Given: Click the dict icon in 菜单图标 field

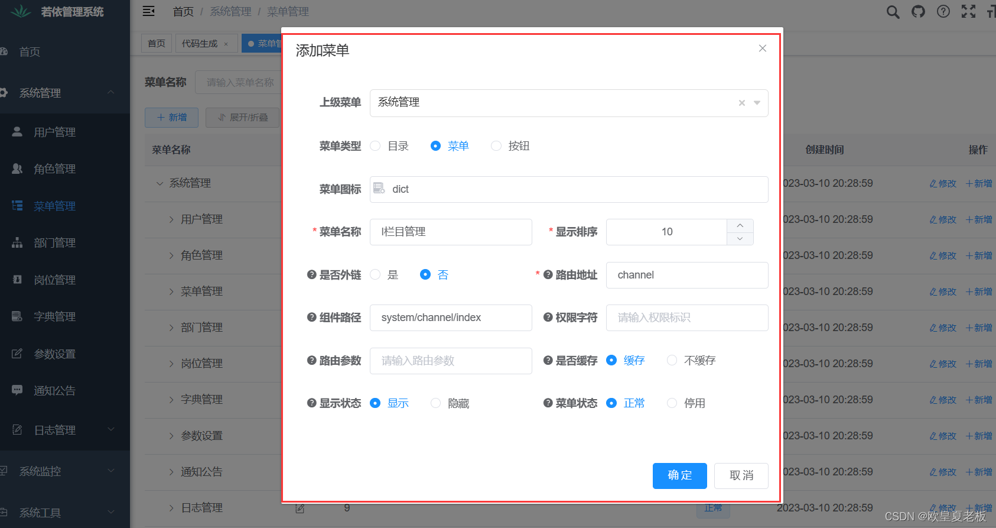Looking at the screenshot, I should coord(379,189).
